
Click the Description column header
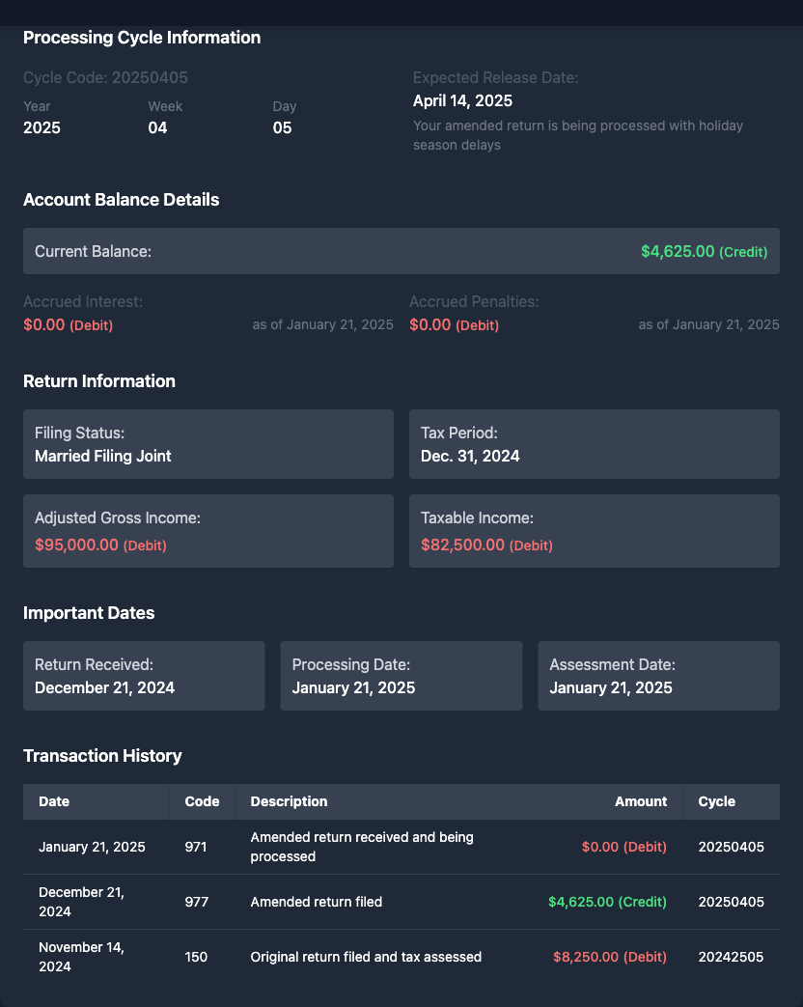coord(289,801)
